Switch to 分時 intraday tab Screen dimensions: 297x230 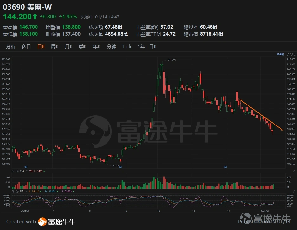click(x=10, y=46)
